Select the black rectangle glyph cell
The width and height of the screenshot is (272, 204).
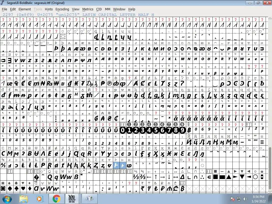[x=222, y=177]
